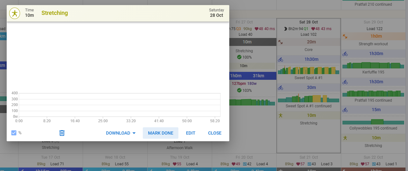Click the MARK DONE button

161,133
